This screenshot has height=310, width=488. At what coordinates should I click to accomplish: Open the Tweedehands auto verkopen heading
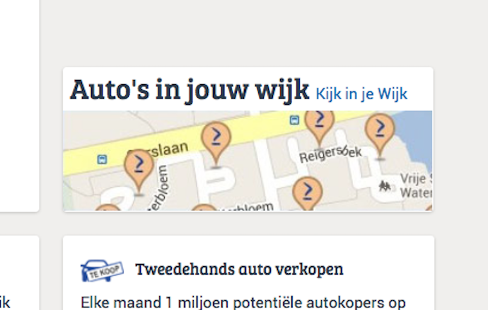coord(239,269)
